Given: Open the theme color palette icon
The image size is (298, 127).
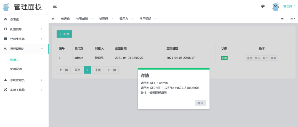Looking at the screenshot, I should pyautogui.click(x=263, y=6).
